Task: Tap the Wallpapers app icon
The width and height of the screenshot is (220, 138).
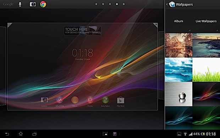Action: click(172, 4)
